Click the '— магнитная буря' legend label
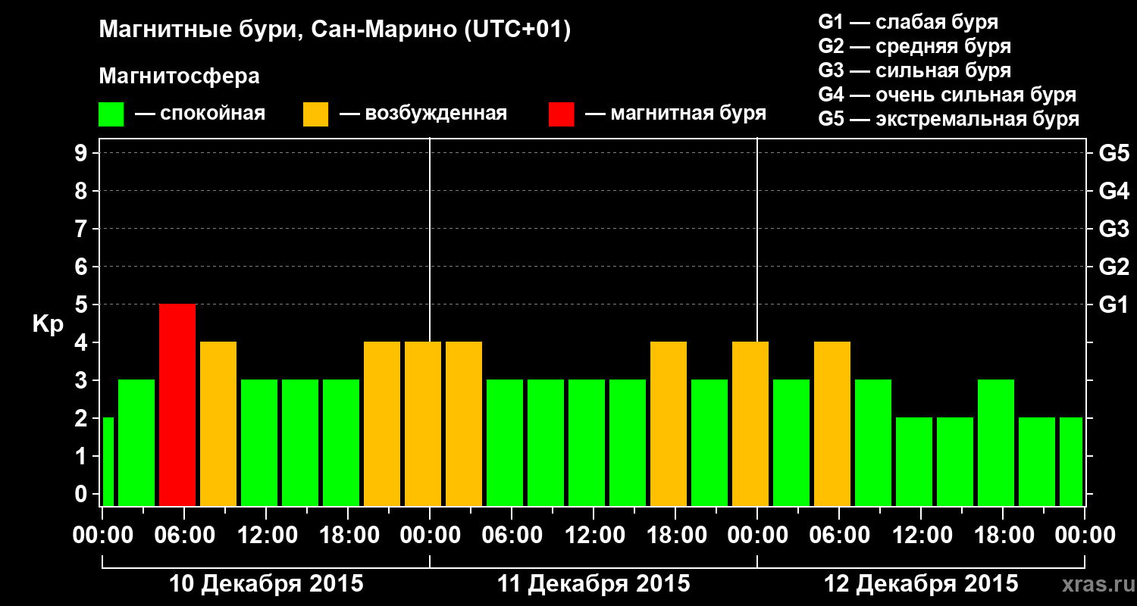This screenshot has height=606, width=1137. coord(676,114)
